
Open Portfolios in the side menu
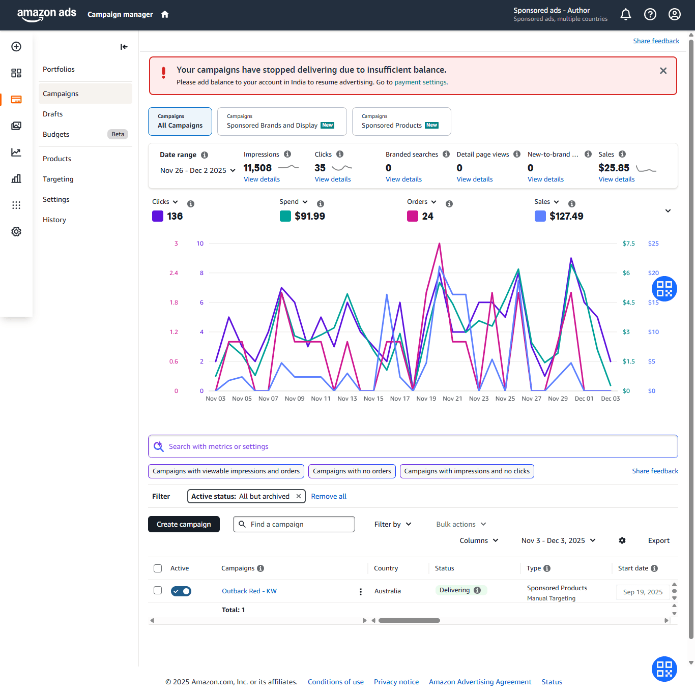click(59, 69)
